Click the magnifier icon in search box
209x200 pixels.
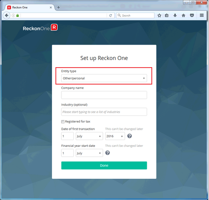pyautogui.click(x=119, y=15)
